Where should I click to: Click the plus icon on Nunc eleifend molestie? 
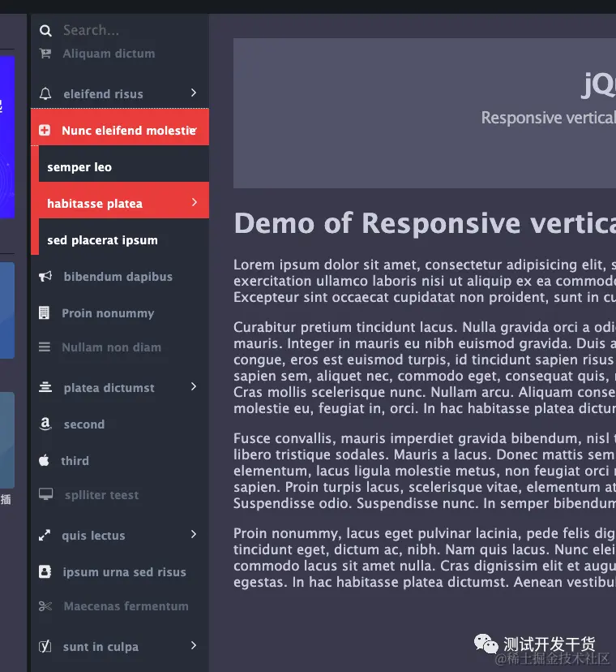pyautogui.click(x=45, y=130)
